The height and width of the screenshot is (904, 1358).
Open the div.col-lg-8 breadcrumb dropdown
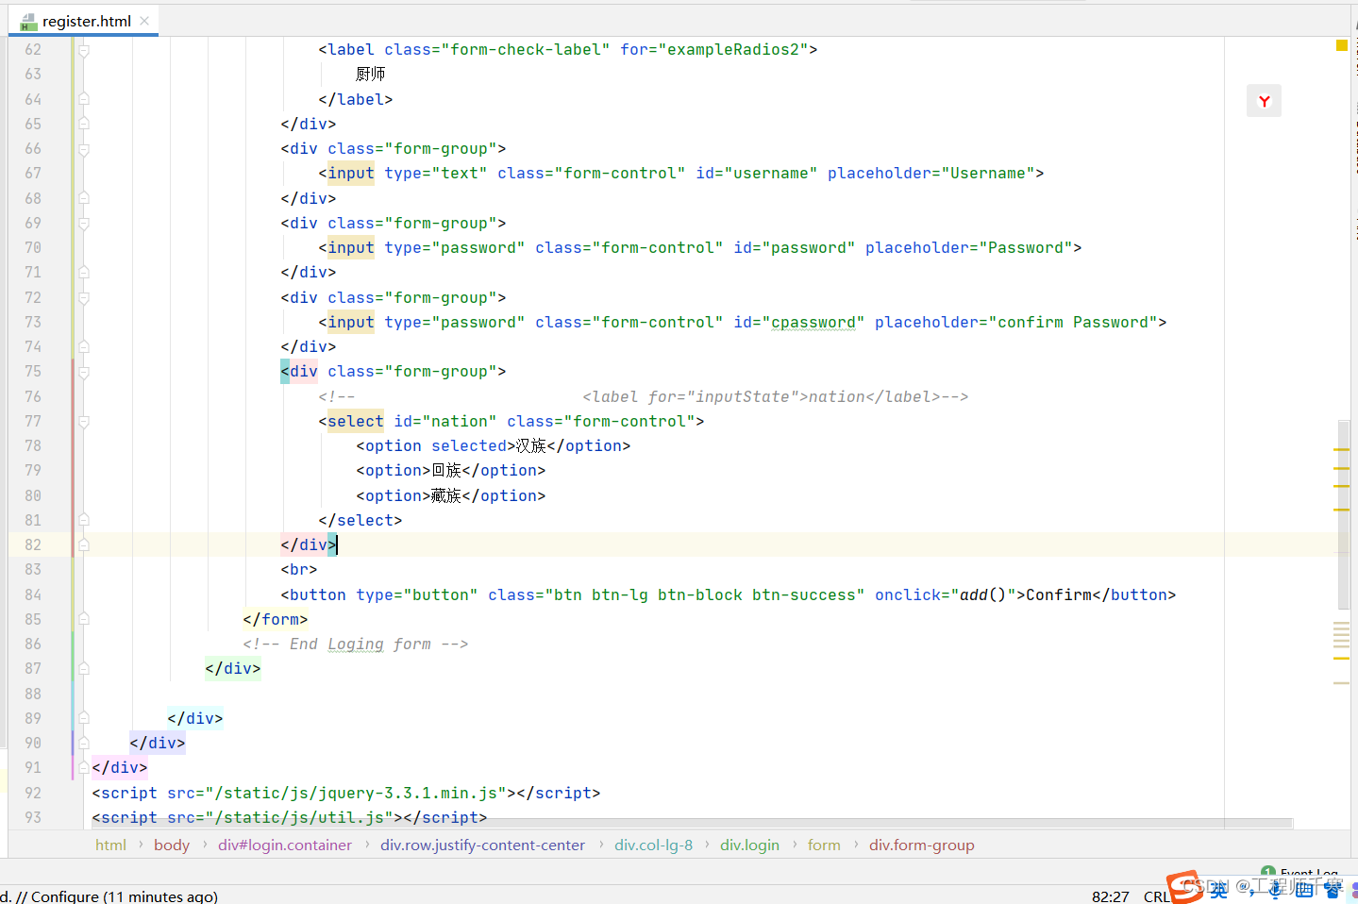pos(654,845)
